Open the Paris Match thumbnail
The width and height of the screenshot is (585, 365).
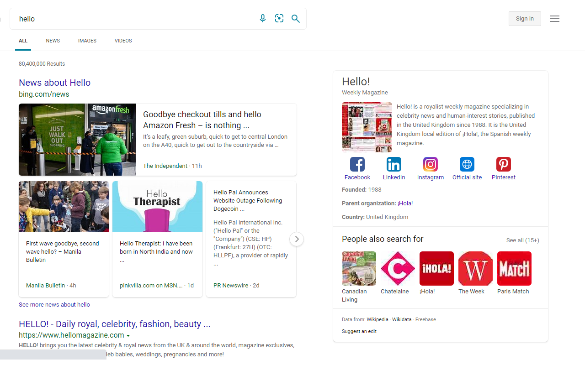pyautogui.click(x=514, y=268)
